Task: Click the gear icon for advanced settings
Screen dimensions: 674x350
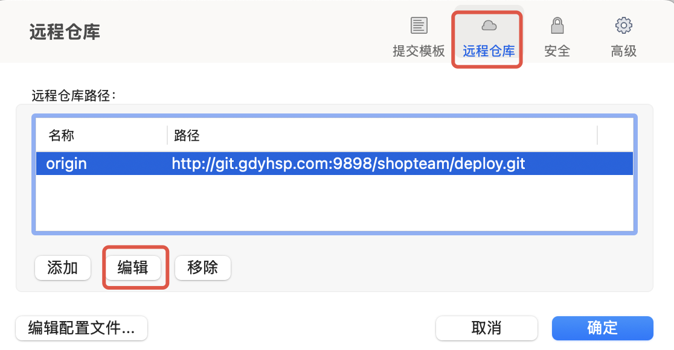Action: [623, 25]
